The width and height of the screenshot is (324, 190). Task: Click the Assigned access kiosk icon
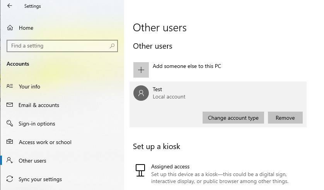coord(140,170)
